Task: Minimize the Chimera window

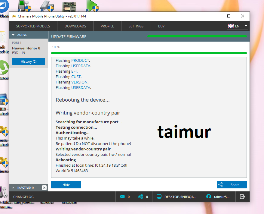Action: (215, 16)
